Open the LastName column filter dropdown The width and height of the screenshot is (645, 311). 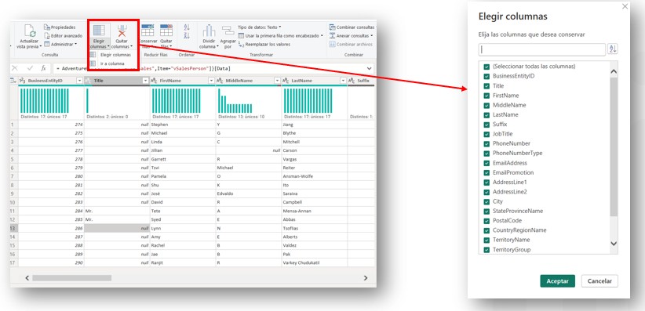(343, 81)
